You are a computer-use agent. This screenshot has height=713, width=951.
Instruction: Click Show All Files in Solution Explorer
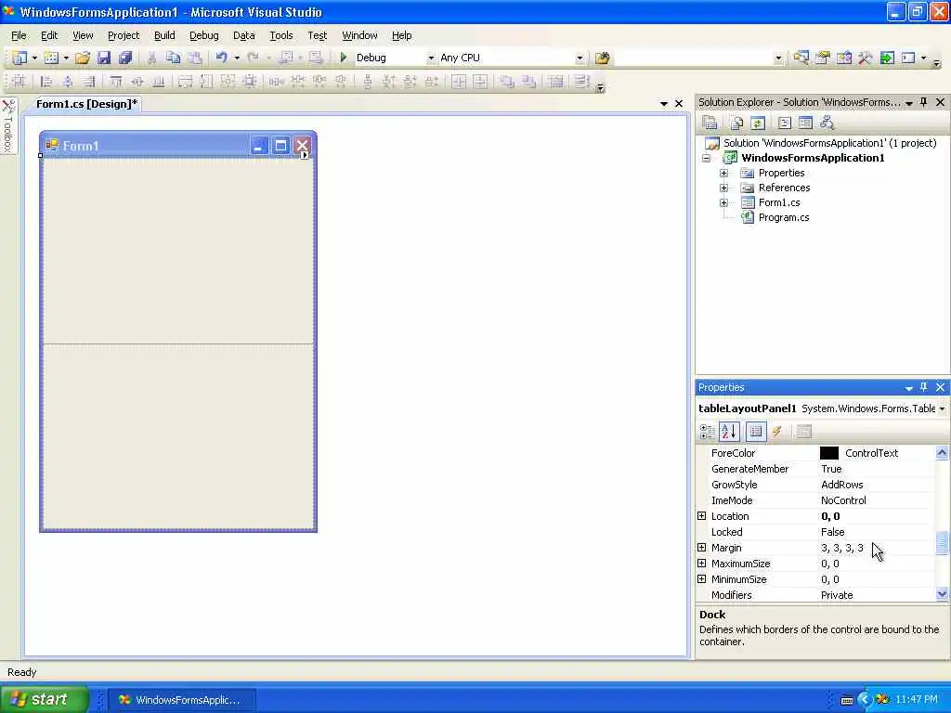point(736,123)
